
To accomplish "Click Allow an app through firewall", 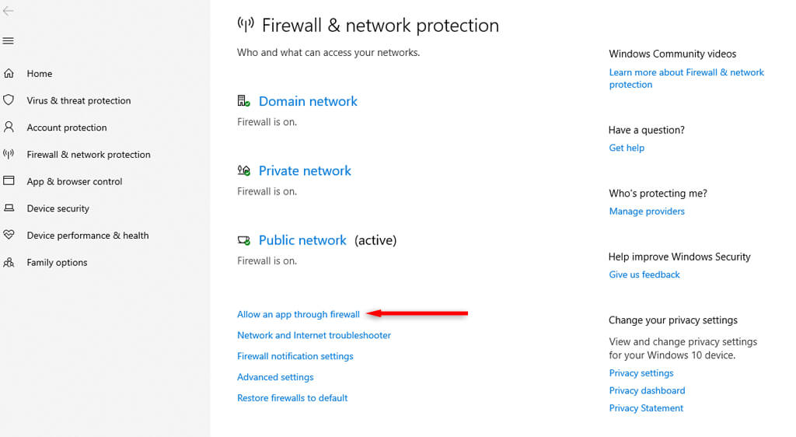I will 298,314.
